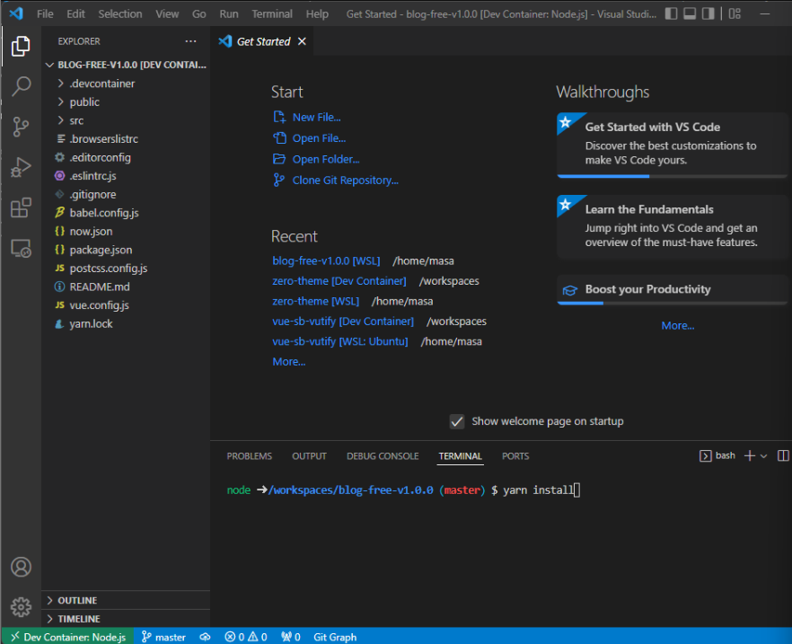The width and height of the screenshot is (792, 644).
Task: Open Boost your Productivity walkthrough
Action: click(x=672, y=290)
